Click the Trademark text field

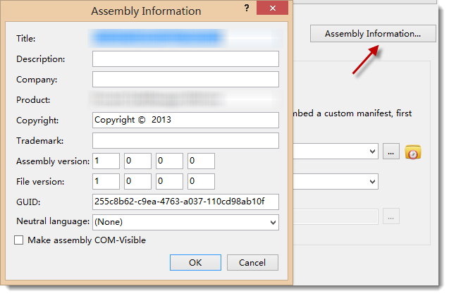tap(185, 140)
